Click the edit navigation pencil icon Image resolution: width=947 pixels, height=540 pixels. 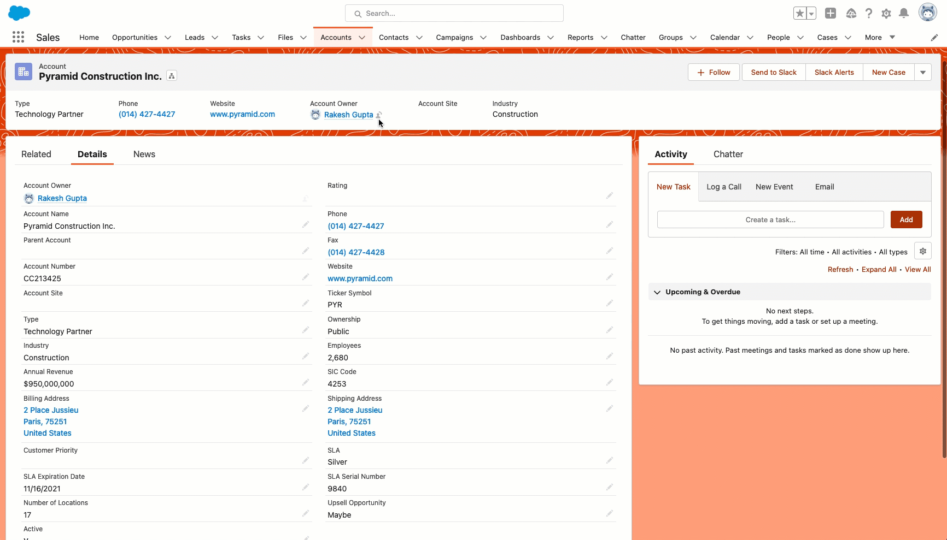[934, 38]
